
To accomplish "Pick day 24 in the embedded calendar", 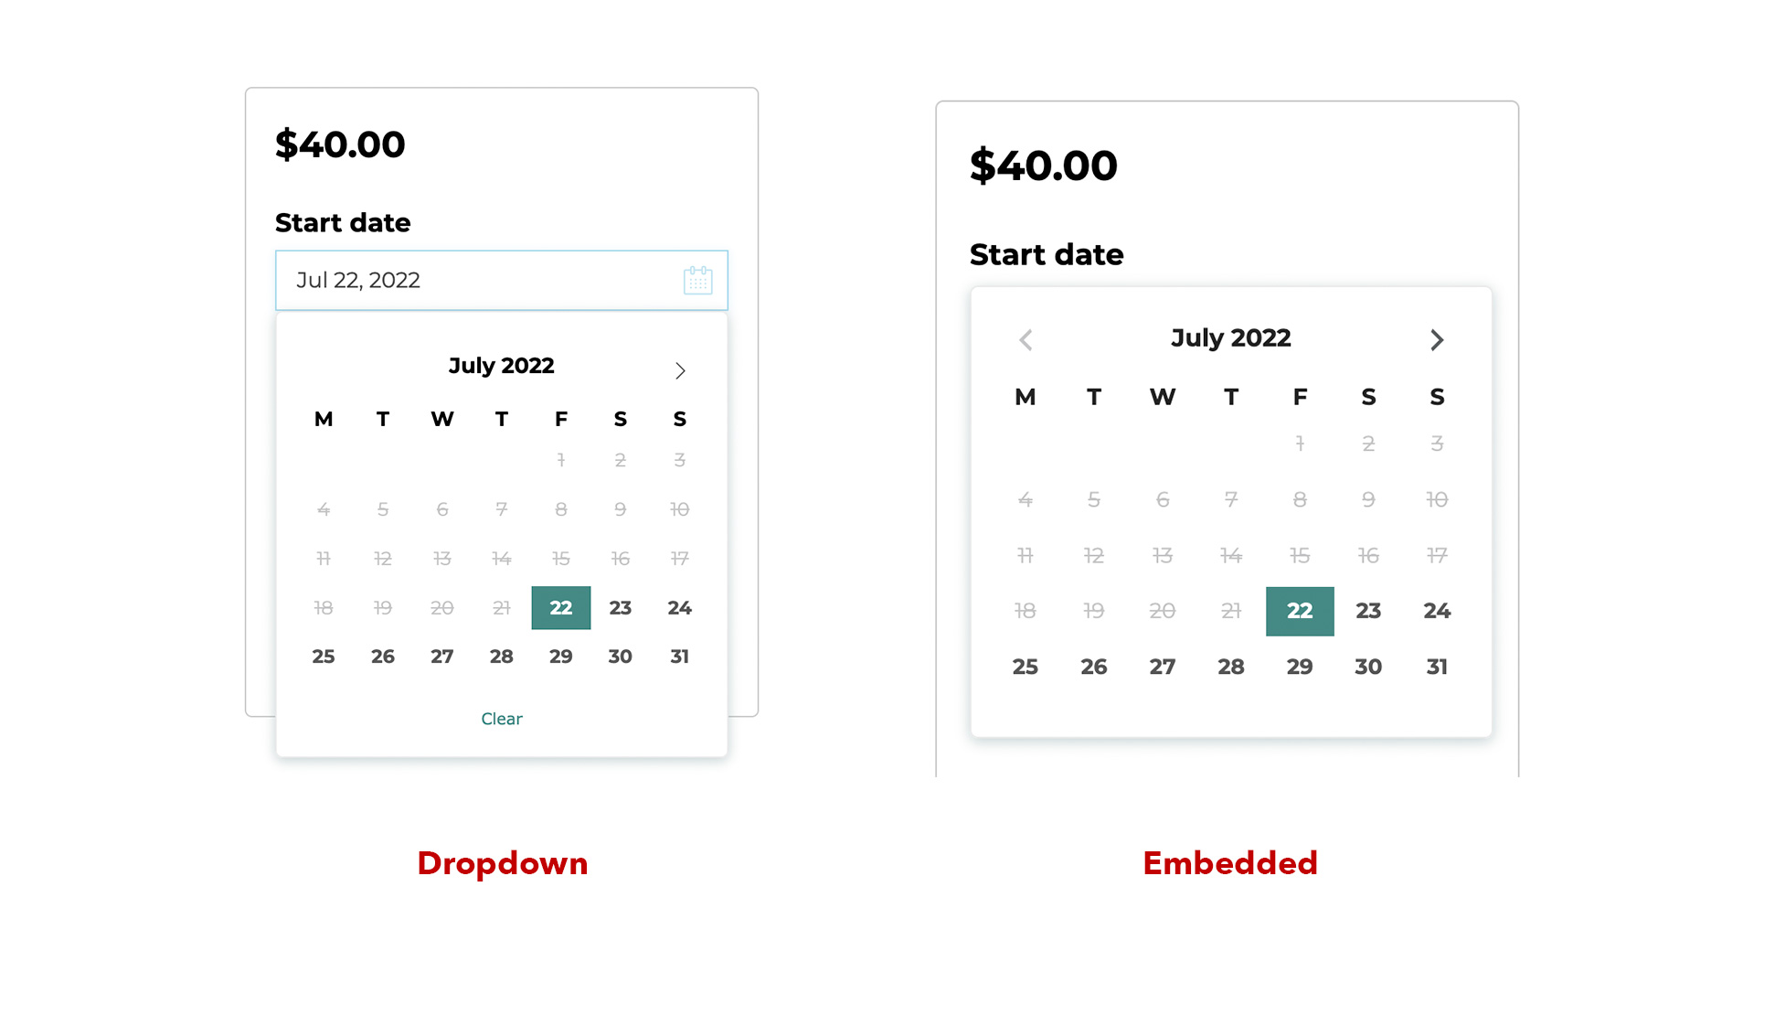I will (x=1437, y=611).
